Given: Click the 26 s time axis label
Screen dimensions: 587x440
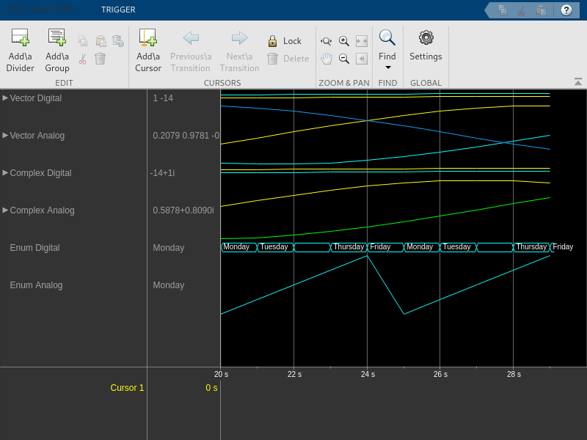Looking at the screenshot, I should [440, 374].
